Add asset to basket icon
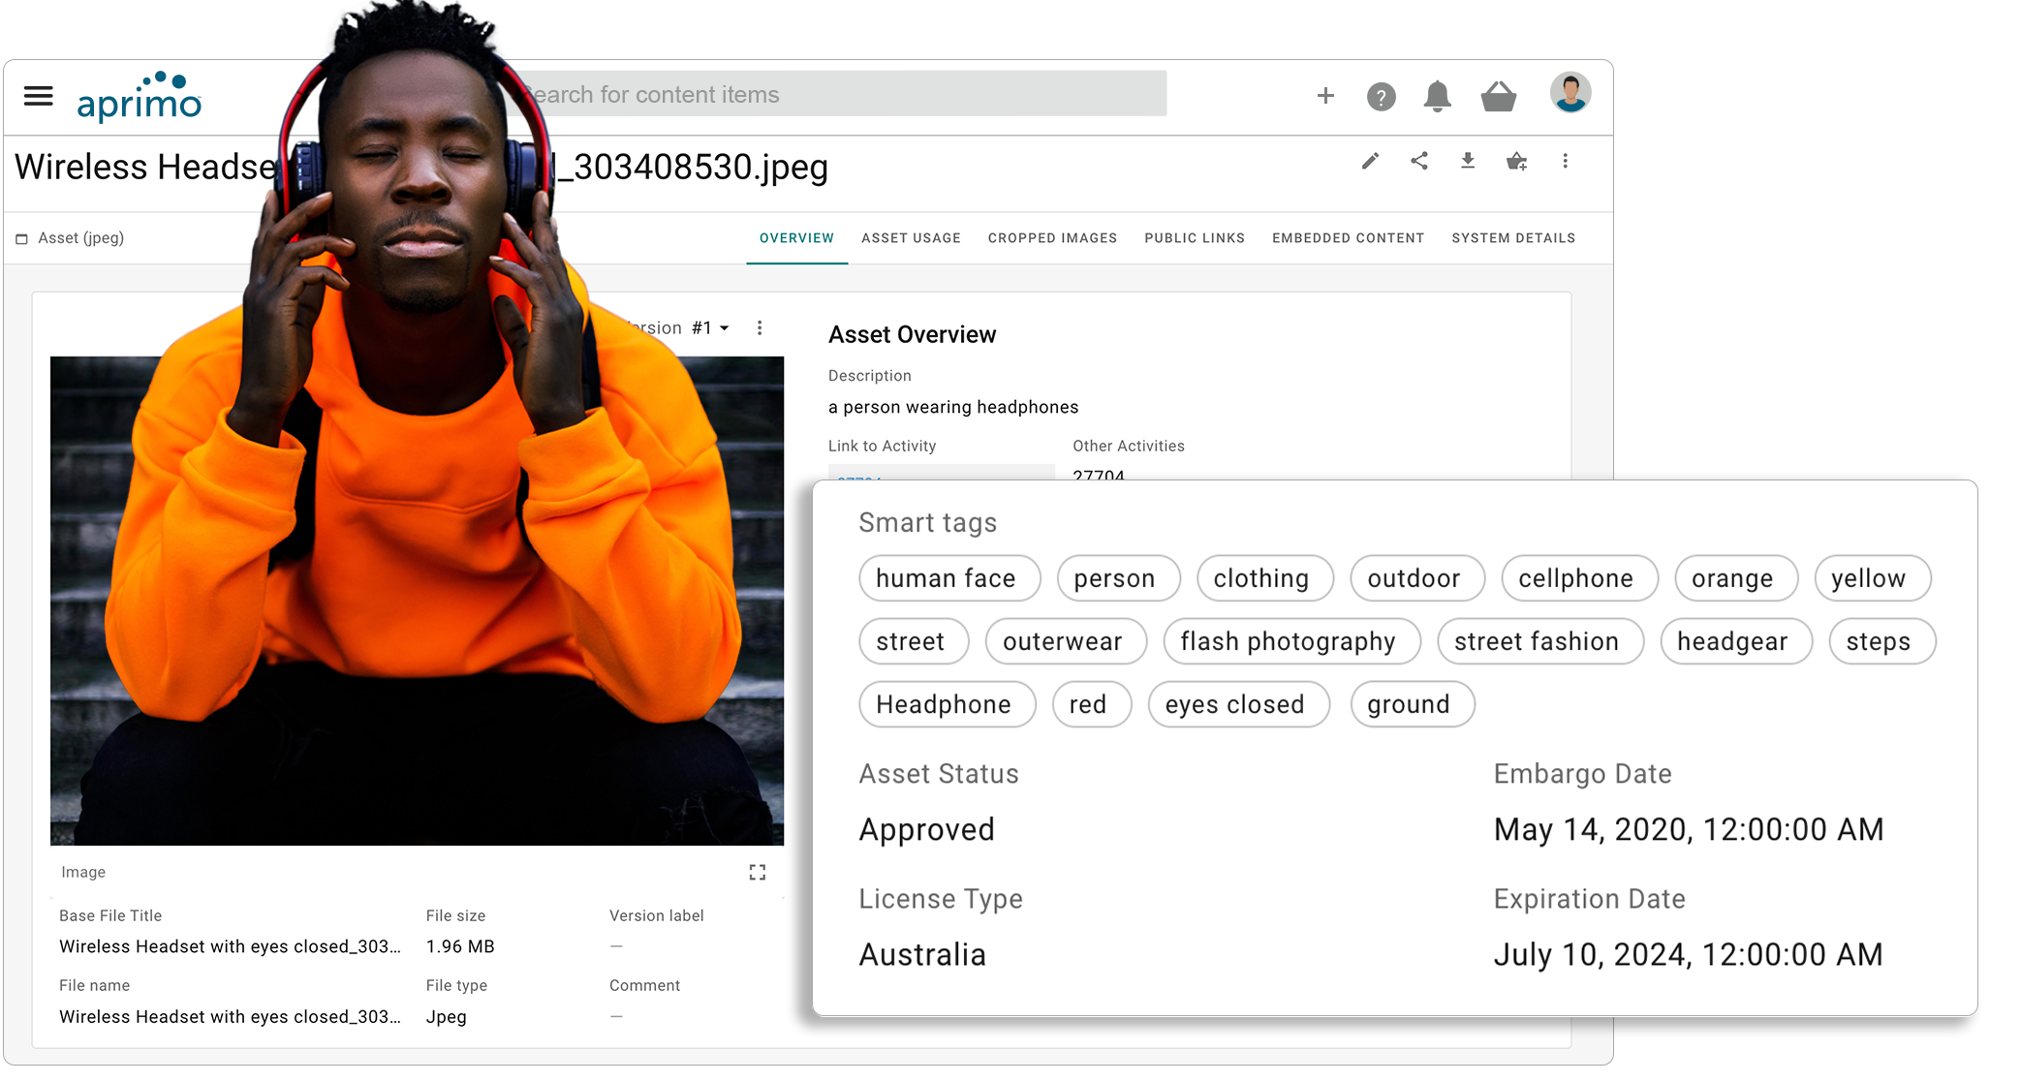Screen dimensions: 2021x1082 pos(1516,162)
